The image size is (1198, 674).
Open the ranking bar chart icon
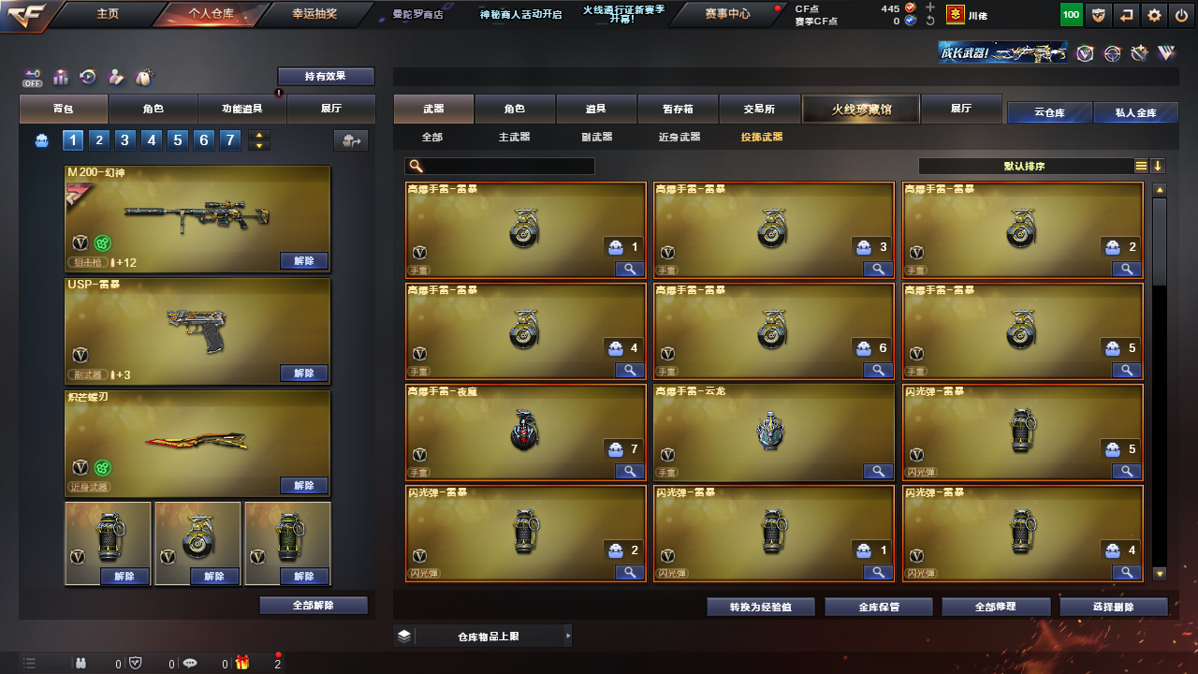pyautogui.click(x=61, y=77)
